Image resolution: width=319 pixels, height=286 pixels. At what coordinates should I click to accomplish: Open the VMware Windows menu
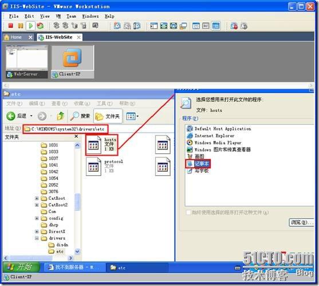point(90,16)
